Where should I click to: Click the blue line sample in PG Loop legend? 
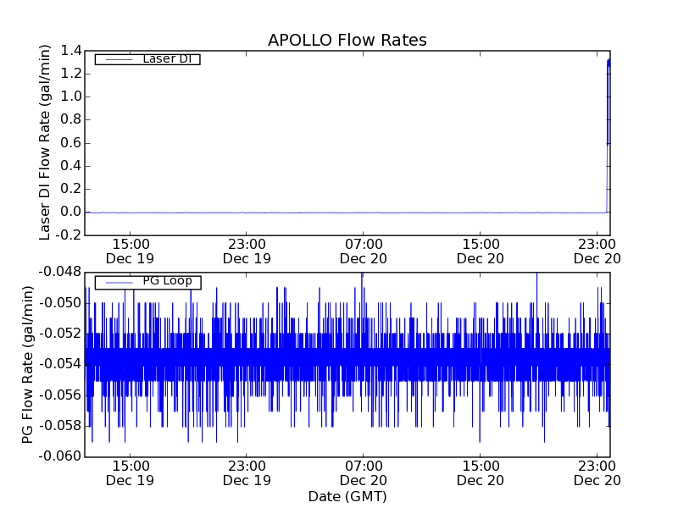tap(117, 282)
